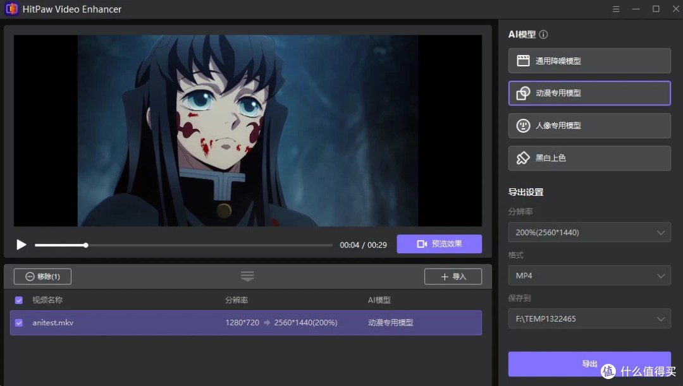Select the 动漫专用模型 model
The image size is (683, 386).
click(x=589, y=93)
